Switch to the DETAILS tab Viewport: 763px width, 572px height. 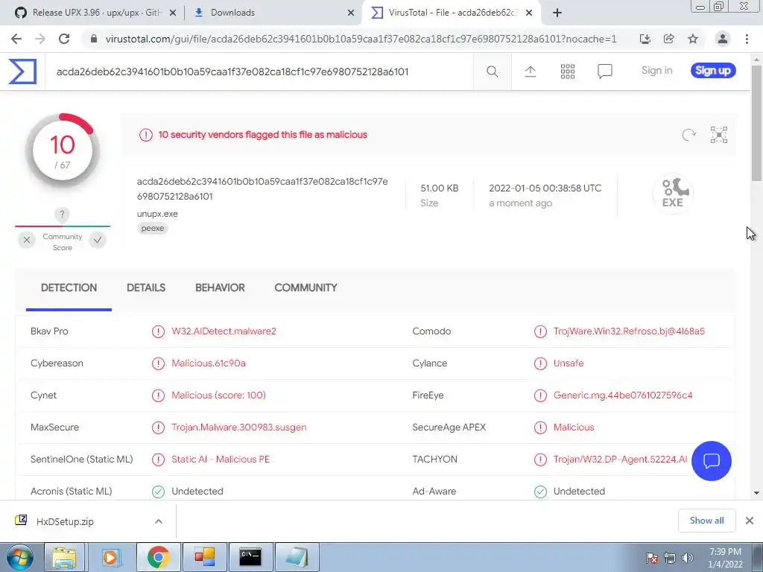tap(146, 288)
